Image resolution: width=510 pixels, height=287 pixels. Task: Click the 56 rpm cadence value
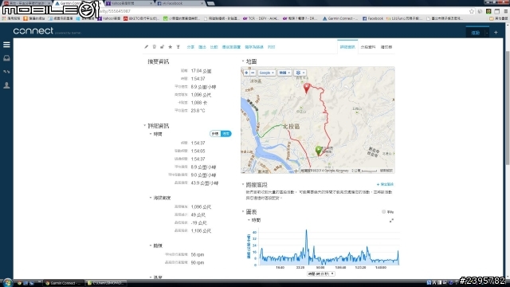[x=198, y=254]
